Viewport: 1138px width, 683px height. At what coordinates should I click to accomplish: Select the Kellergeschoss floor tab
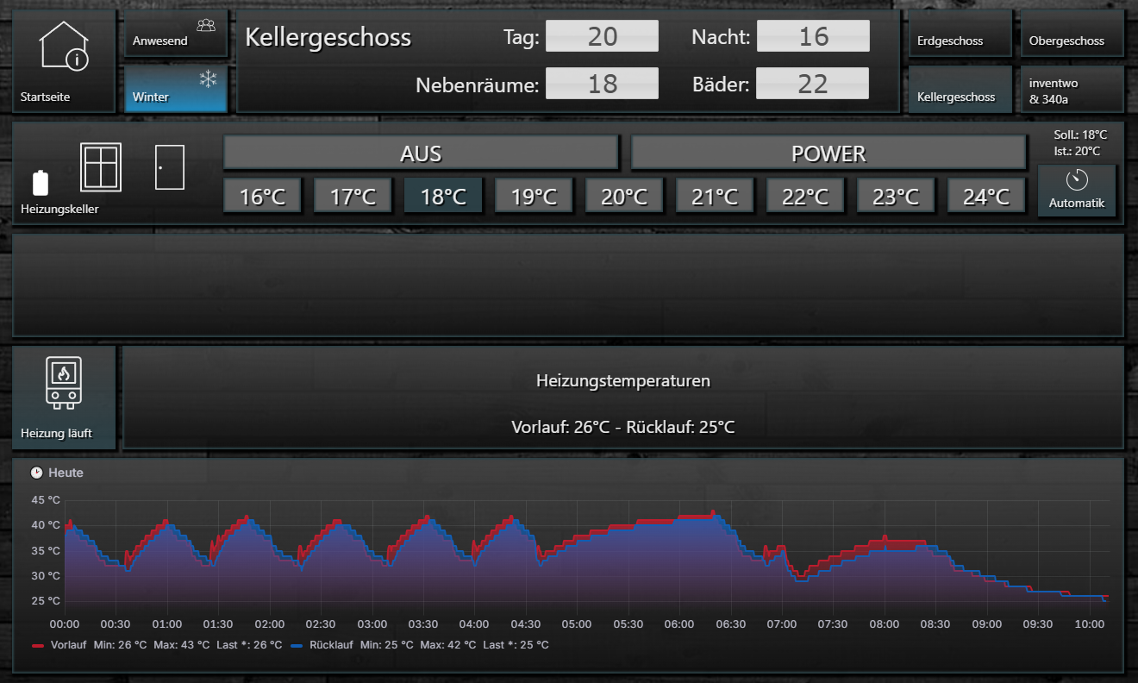960,90
